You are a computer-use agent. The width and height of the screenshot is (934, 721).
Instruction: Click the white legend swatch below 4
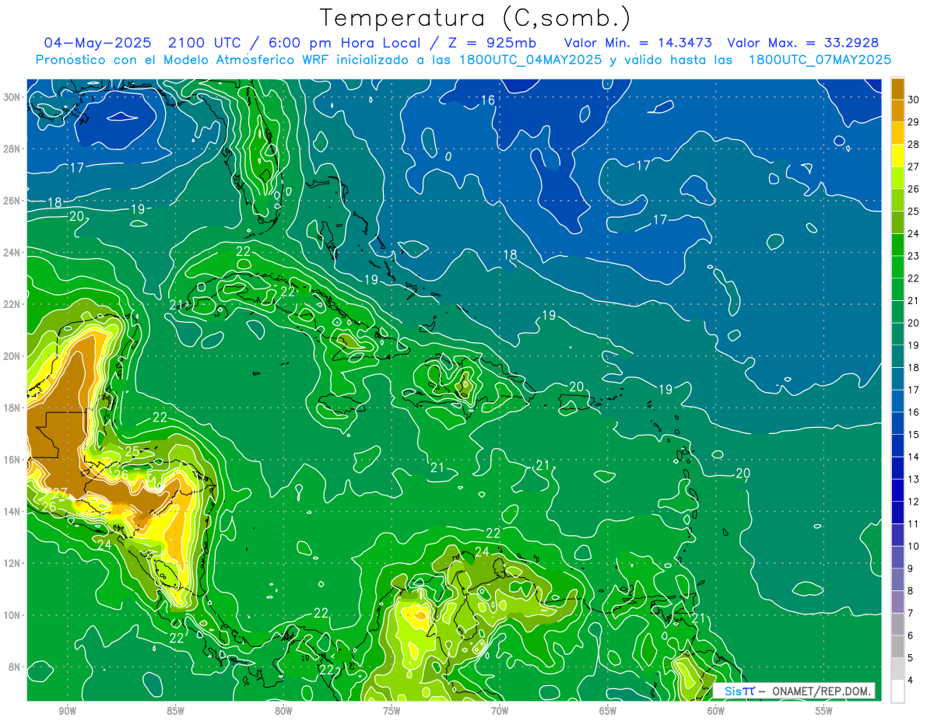tap(897, 691)
